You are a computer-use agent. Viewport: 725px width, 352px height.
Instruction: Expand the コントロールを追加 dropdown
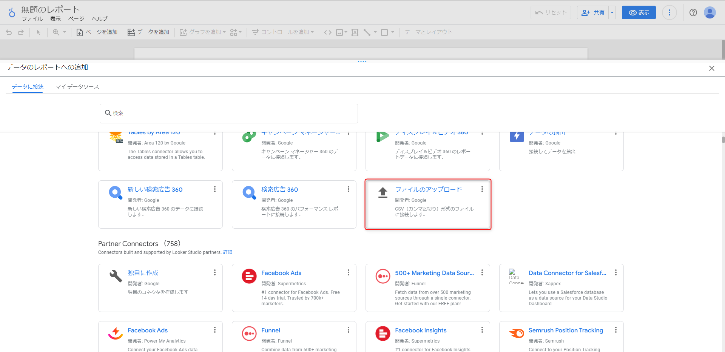pyautogui.click(x=312, y=32)
